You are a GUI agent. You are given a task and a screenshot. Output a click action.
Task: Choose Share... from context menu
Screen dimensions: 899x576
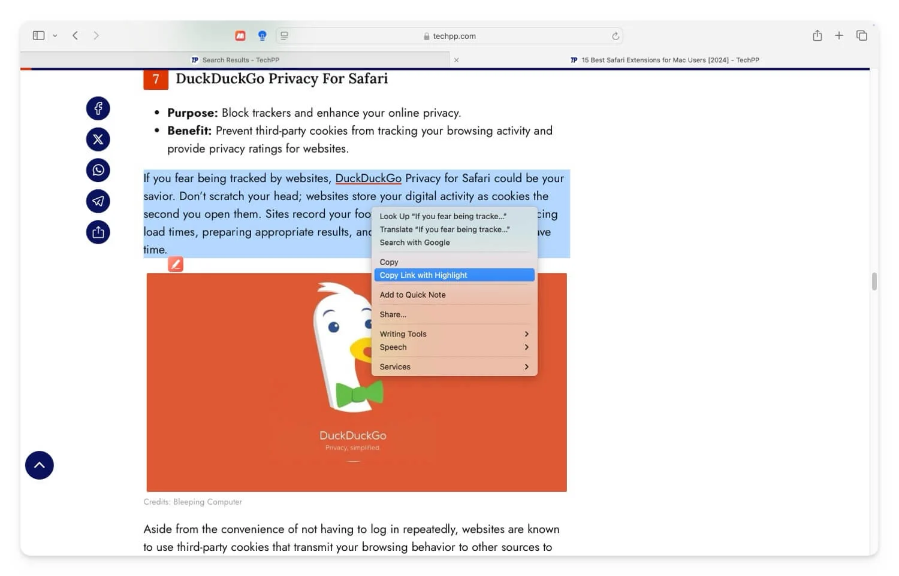(x=454, y=314)
